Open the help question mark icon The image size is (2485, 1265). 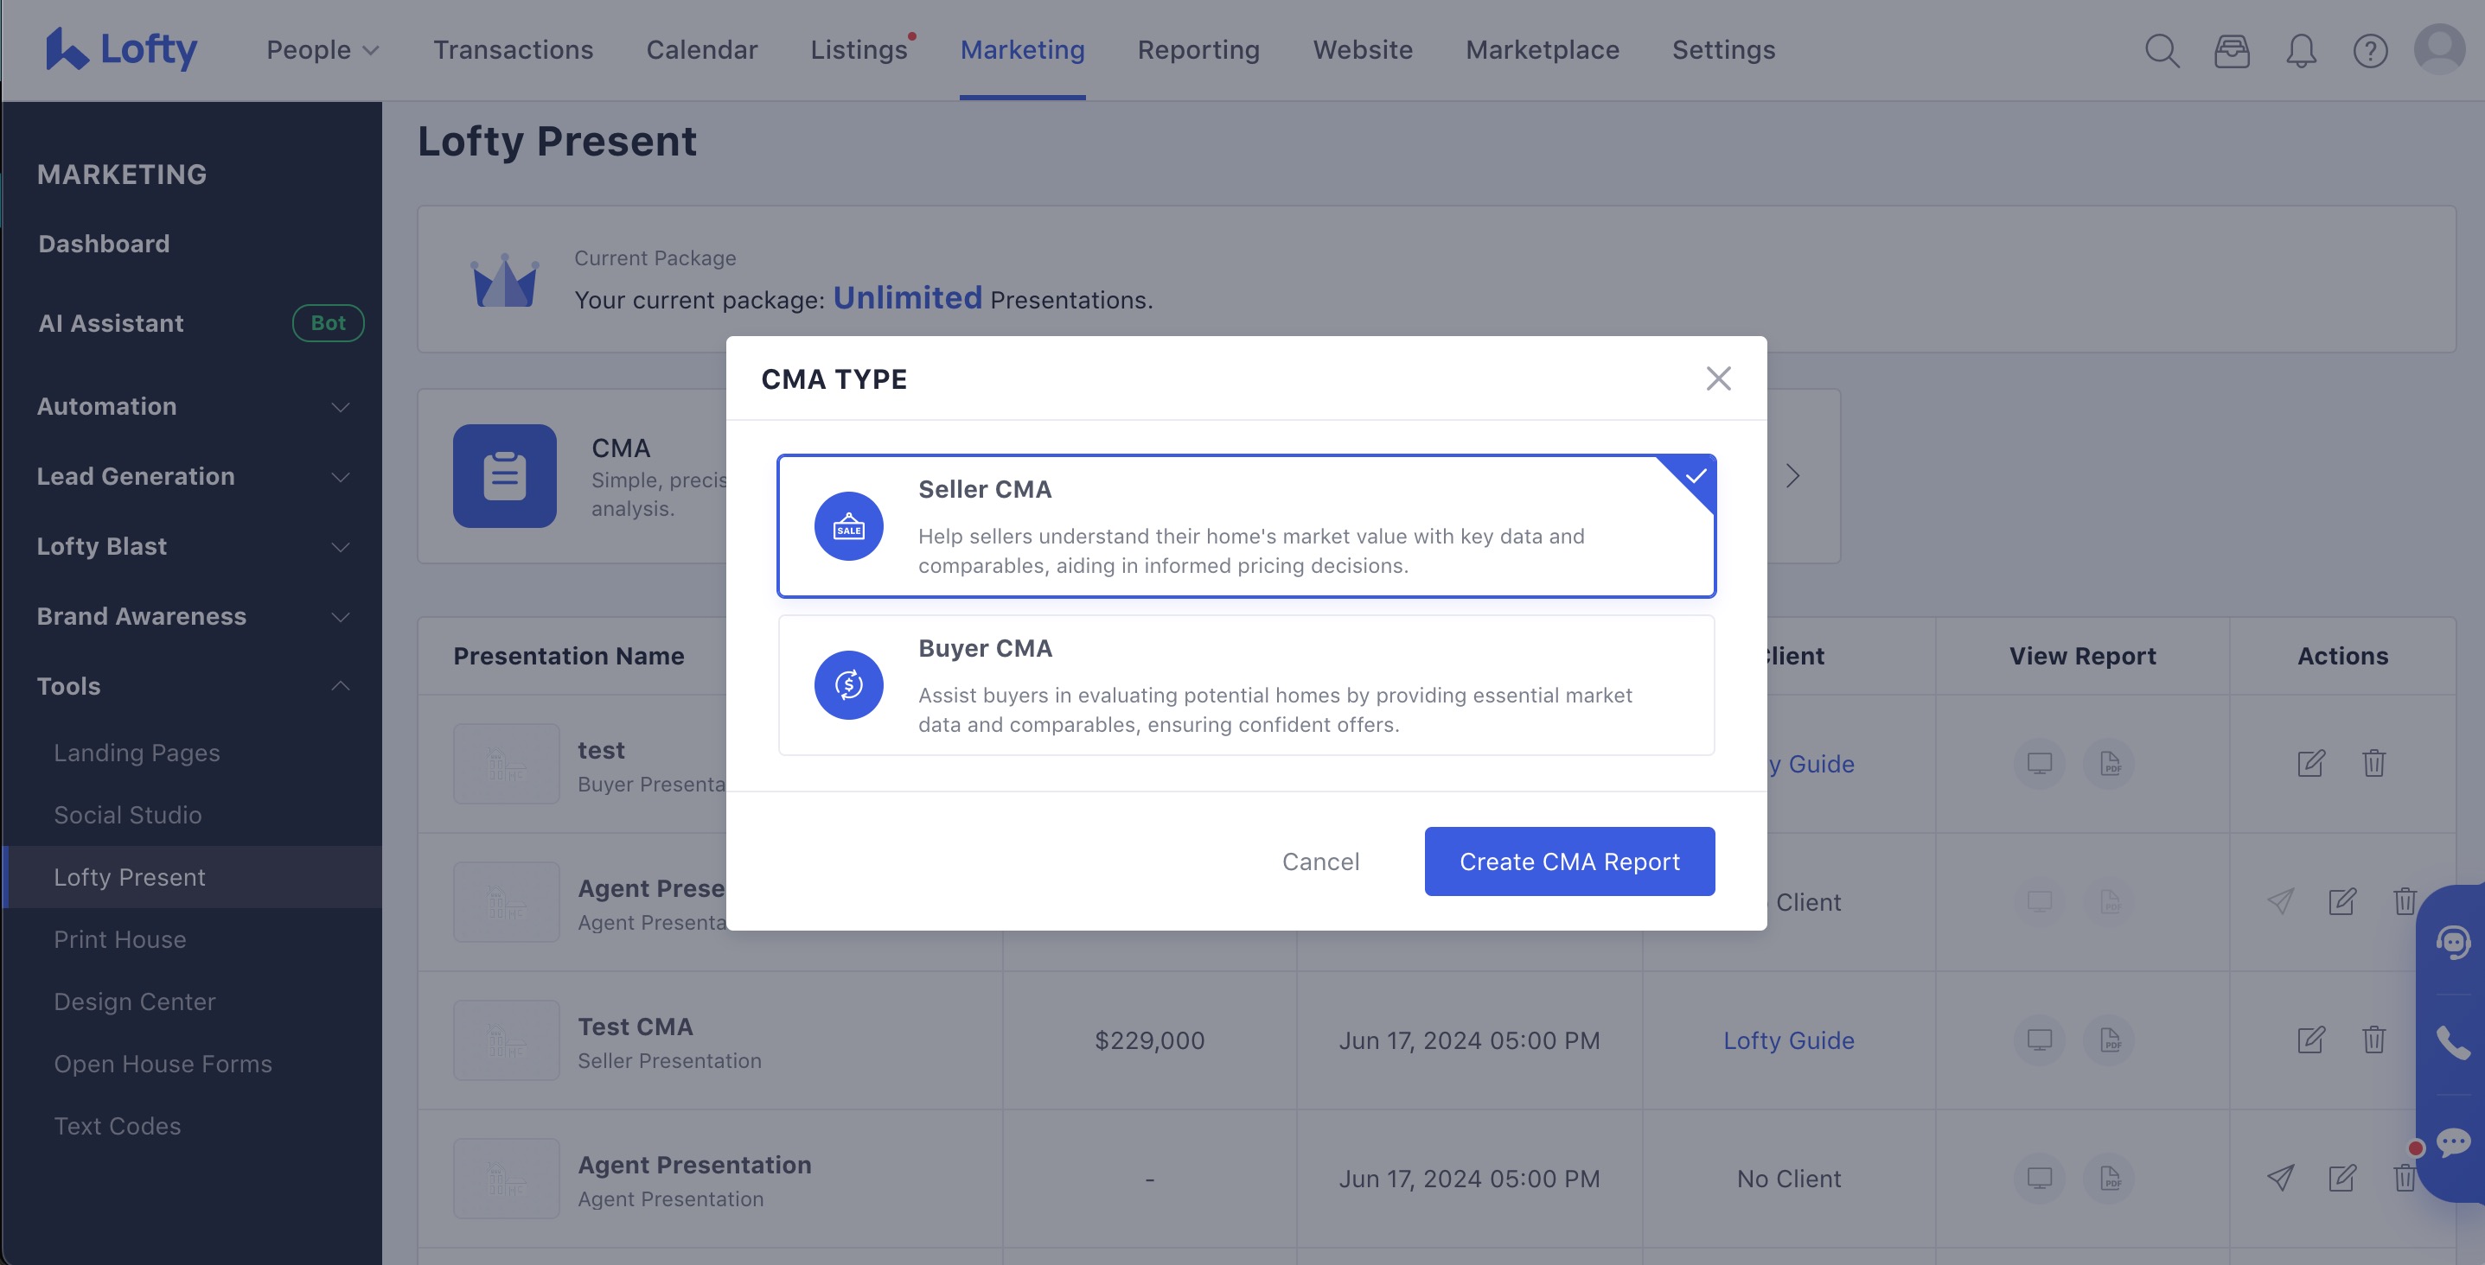coord(2370,50)
